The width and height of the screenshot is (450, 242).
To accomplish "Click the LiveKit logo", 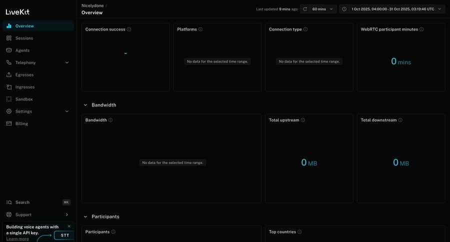I will point(17,12).
